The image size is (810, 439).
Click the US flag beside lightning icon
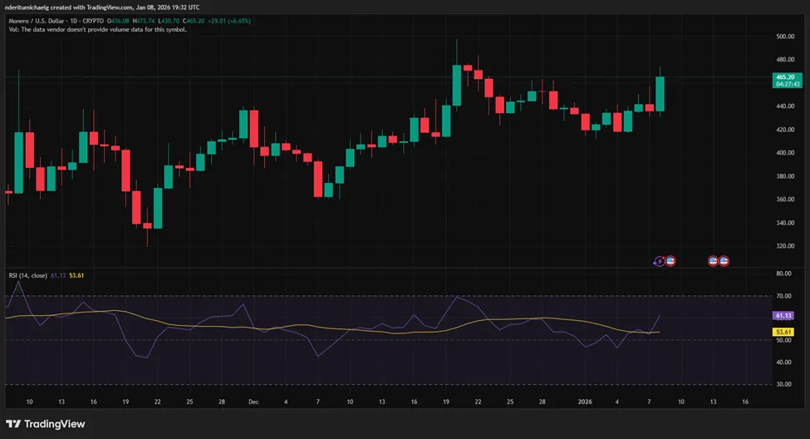pos(670,260)
